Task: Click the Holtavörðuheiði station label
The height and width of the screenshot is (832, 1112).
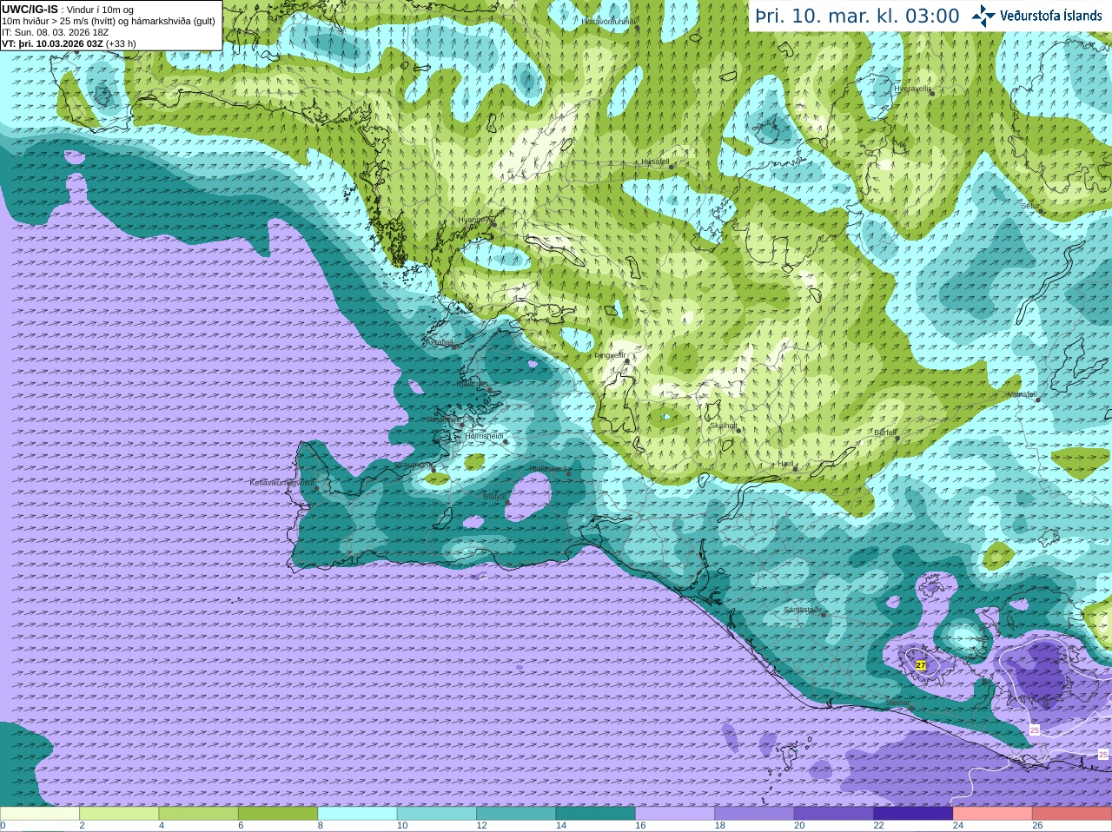Action: (608, 21)
